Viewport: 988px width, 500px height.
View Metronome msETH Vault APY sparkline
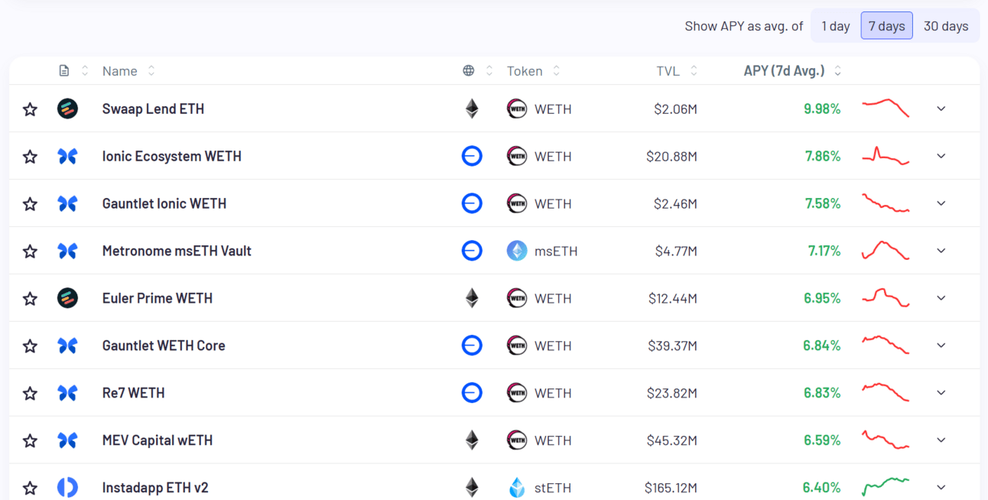(x=886, y=250)
